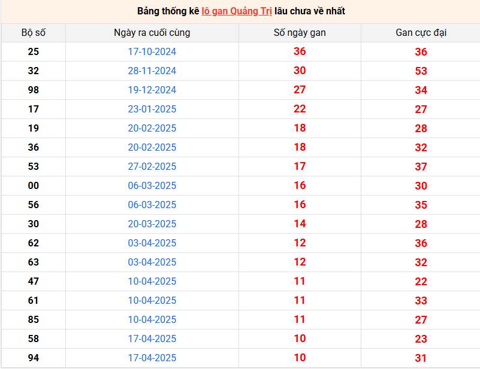Open the 03-04-2025 date for number 62
The image size is (480, 369).
(x=152, y=243)
